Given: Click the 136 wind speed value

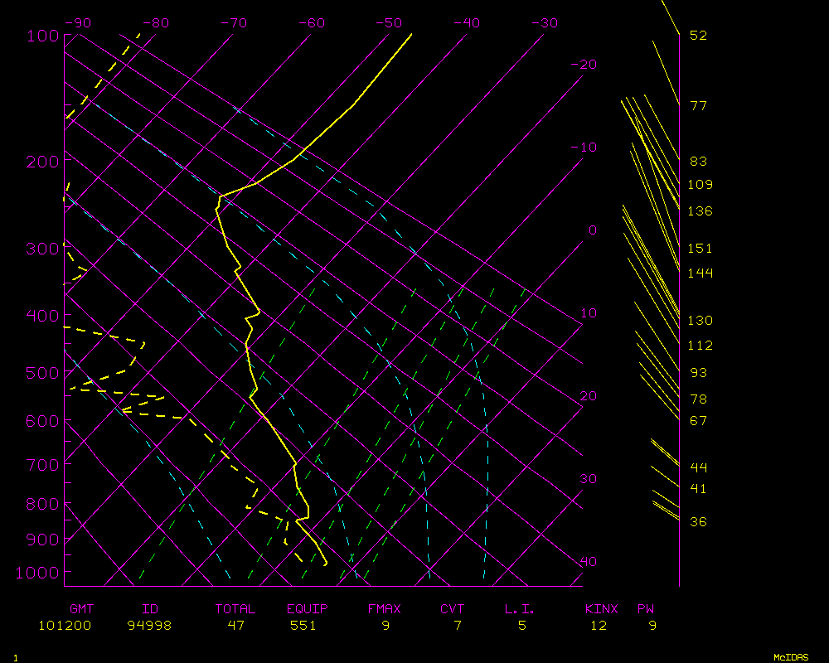Looking at the screenshot, I should click(700, 211).
